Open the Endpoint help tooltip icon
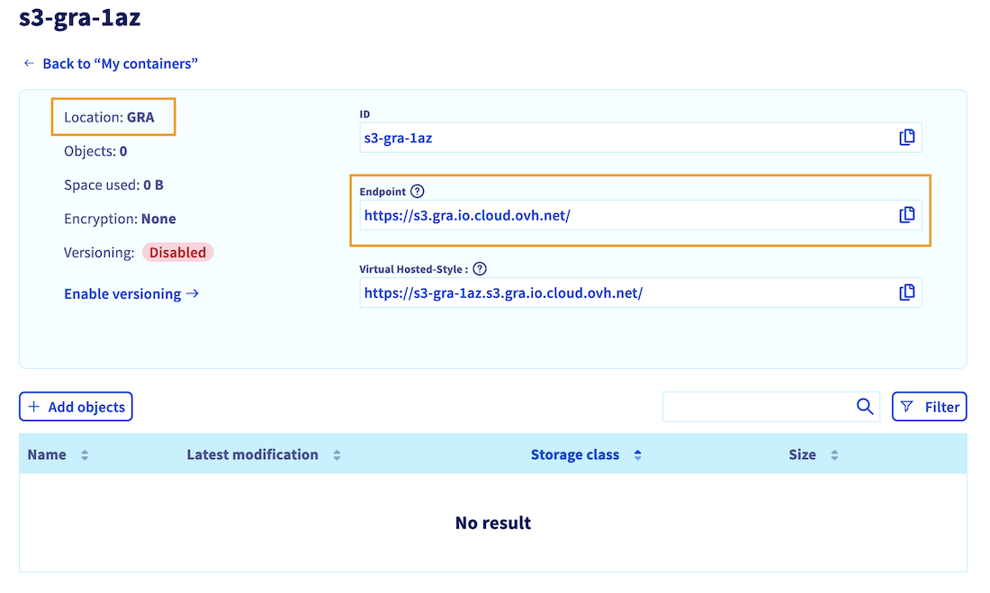This screenshot has height=593, width=990. point(417,192)
